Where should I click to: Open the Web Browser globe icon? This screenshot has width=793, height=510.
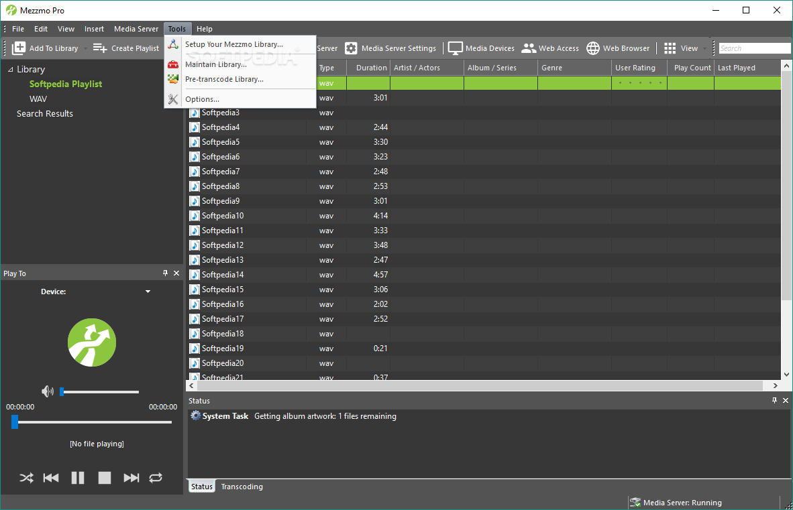coord(592,48)
